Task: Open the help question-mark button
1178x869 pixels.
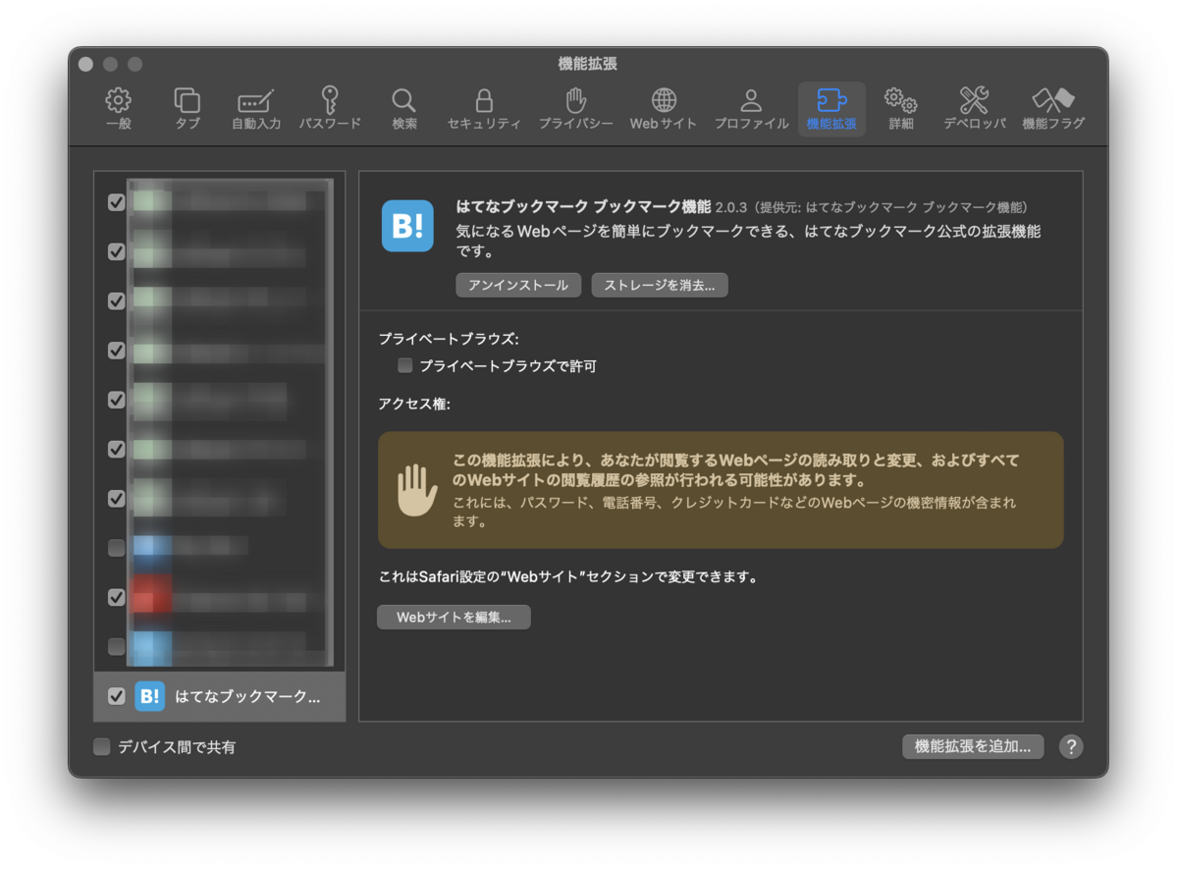Action: pyautogui.click(x=1071, y=746)
